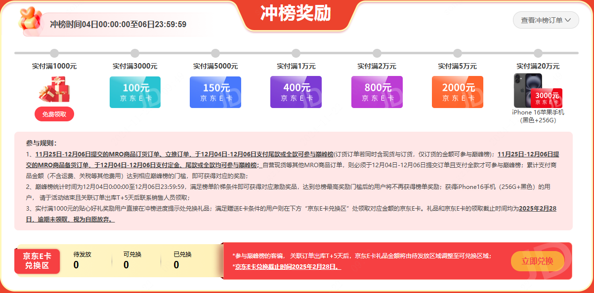Click the 京东E卡兑换区 label

[37, 261]
